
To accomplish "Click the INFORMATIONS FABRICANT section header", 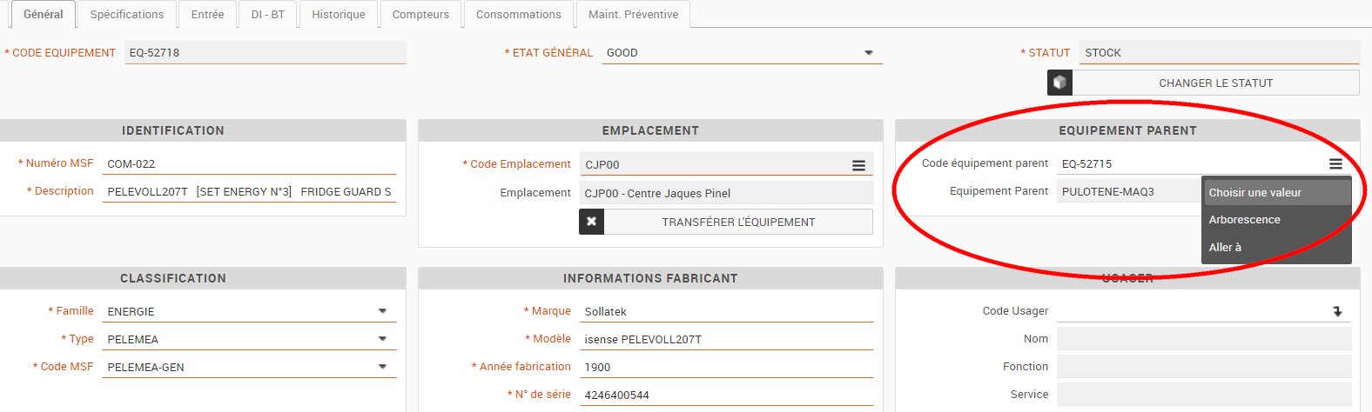I will [650, 278].
